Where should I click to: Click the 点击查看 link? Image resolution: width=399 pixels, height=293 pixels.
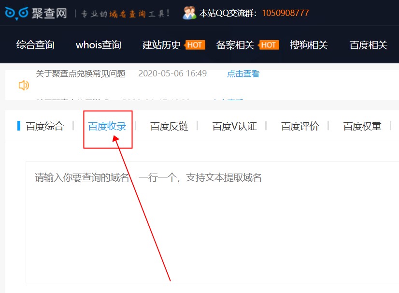[243, 73]
